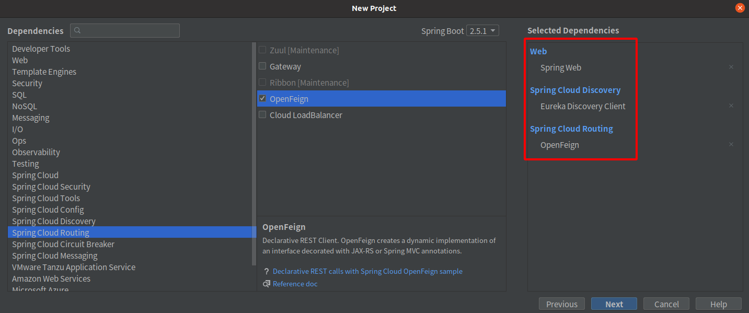Select Template Engines category

coord(130,72)
